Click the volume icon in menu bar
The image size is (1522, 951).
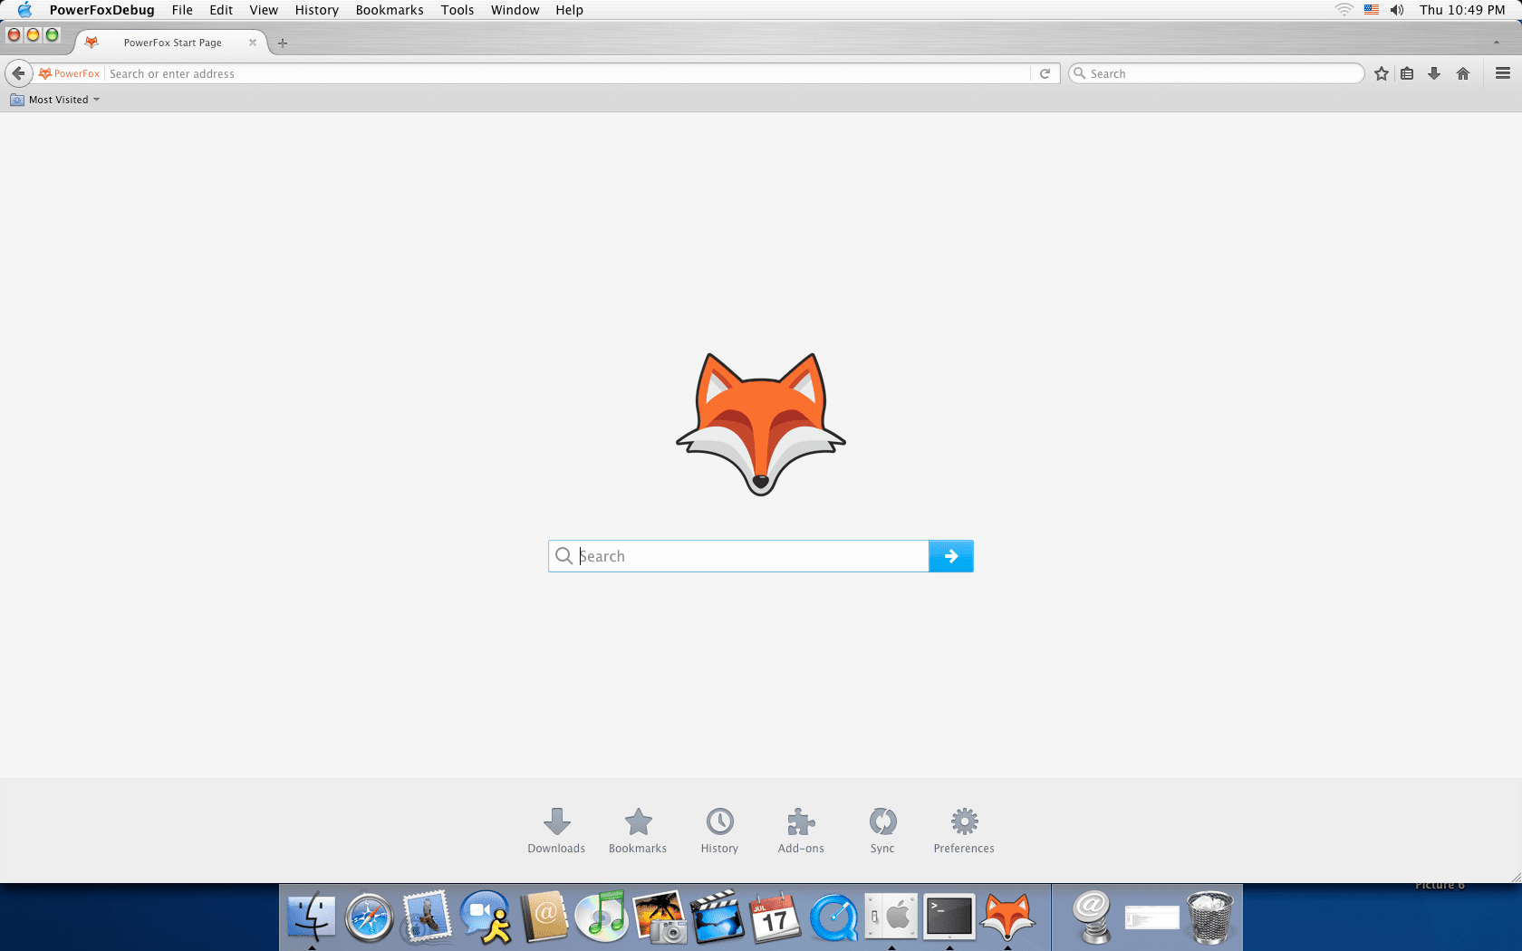pos(1397,10)
